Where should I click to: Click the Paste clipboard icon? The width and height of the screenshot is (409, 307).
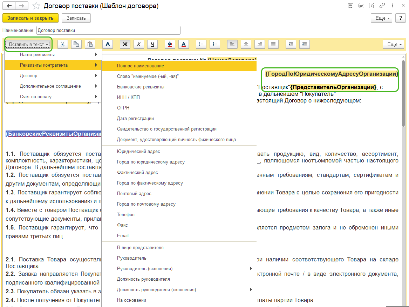click(x=90, y=44)
